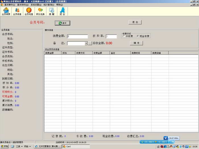Click the 确定 confirm button
Image resolution: width=199 pixels, height=149 pixels.
(x=136, y=43)
